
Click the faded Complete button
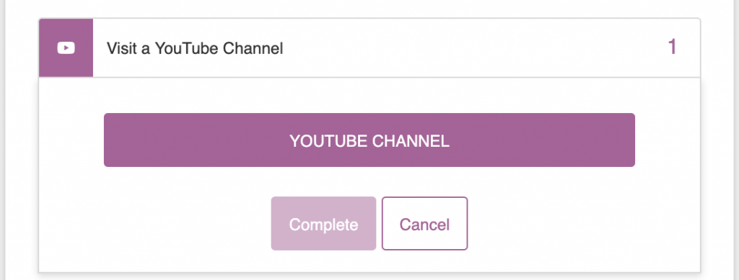click(323, 224)
